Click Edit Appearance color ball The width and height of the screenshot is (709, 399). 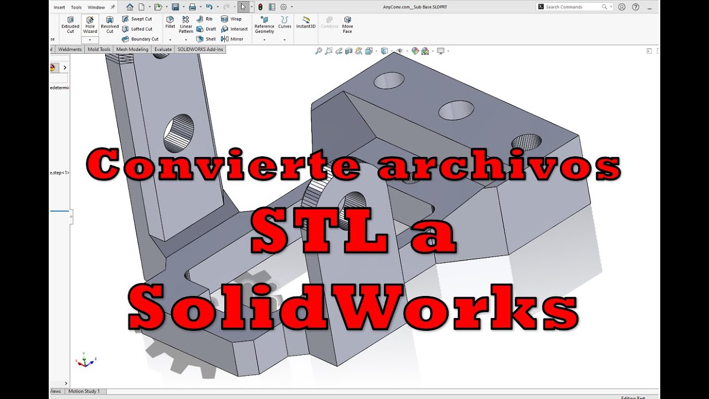point(415,51)
